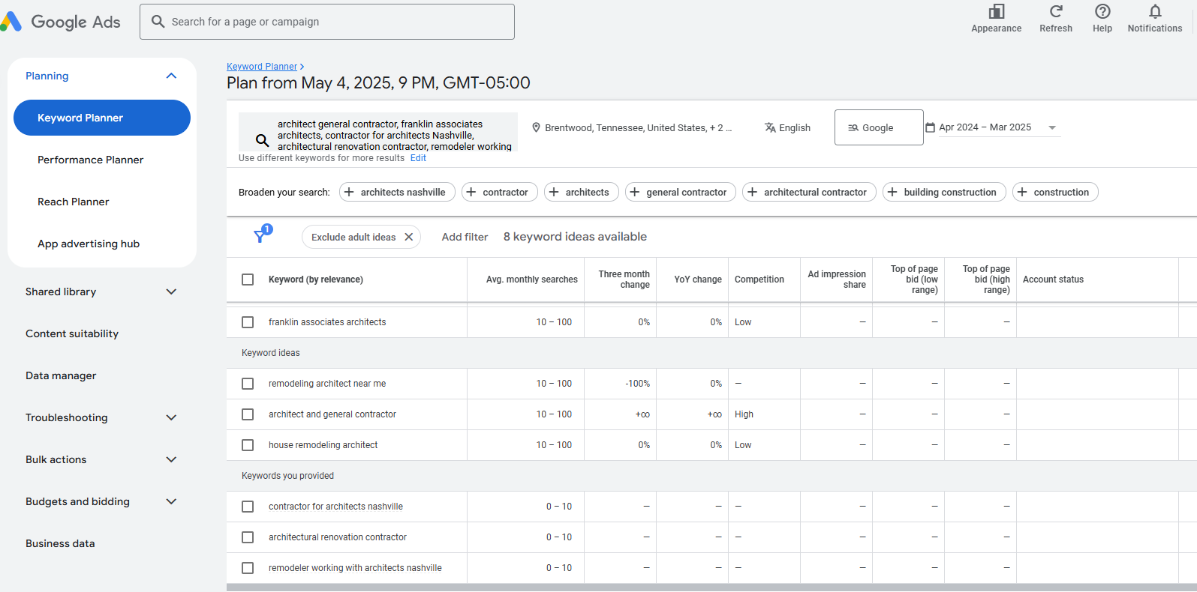The image size is (1197, 592).
Task: Click the Refresh icon
Action: pyautogui.click(x=1055, y=12)
